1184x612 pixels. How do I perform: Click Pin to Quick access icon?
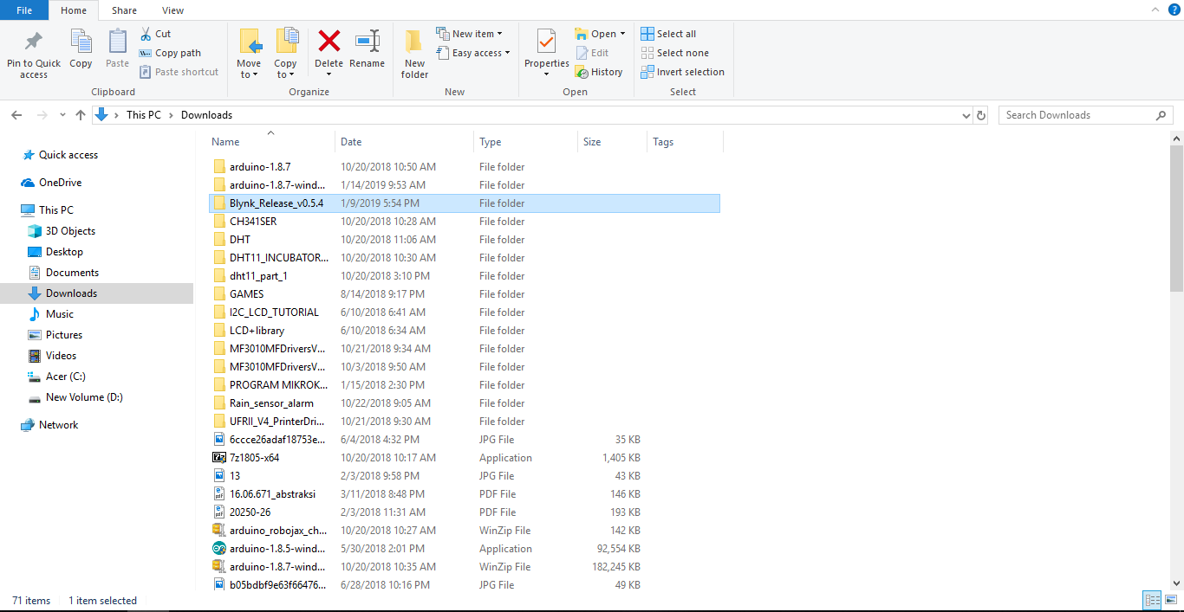coord(34,41)
